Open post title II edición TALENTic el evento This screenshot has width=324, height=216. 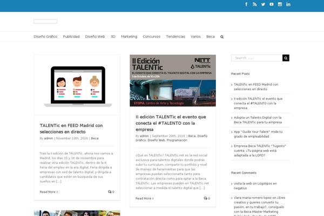tap(171, 123)
